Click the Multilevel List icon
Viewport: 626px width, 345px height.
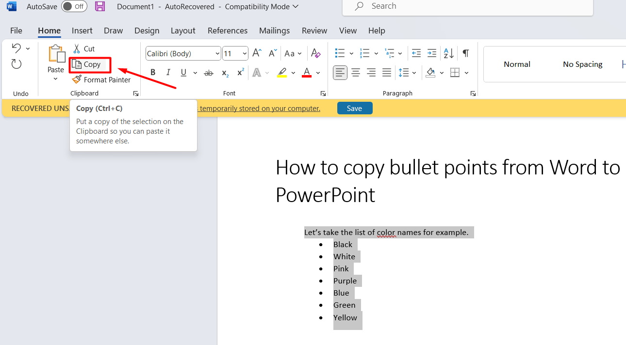[389, 53]
